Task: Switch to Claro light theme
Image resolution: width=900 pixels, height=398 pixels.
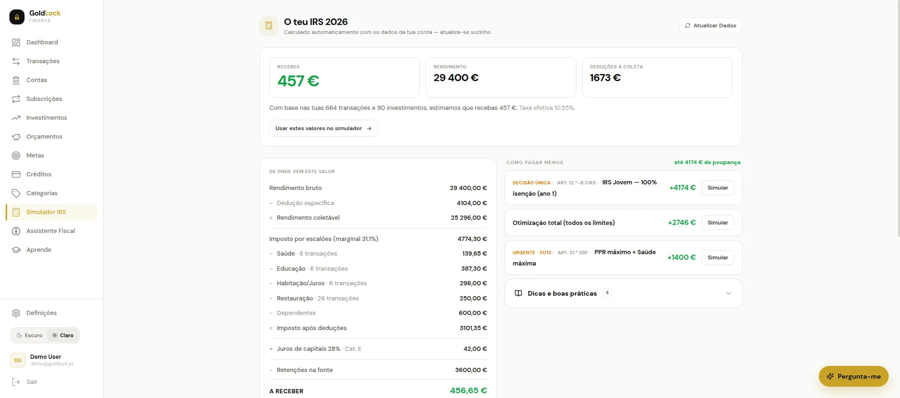Action: click(63, 335)
